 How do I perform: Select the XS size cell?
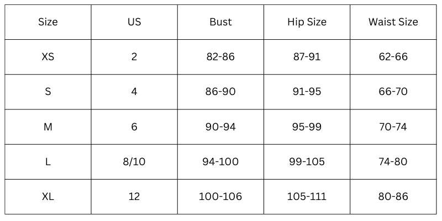48,57
